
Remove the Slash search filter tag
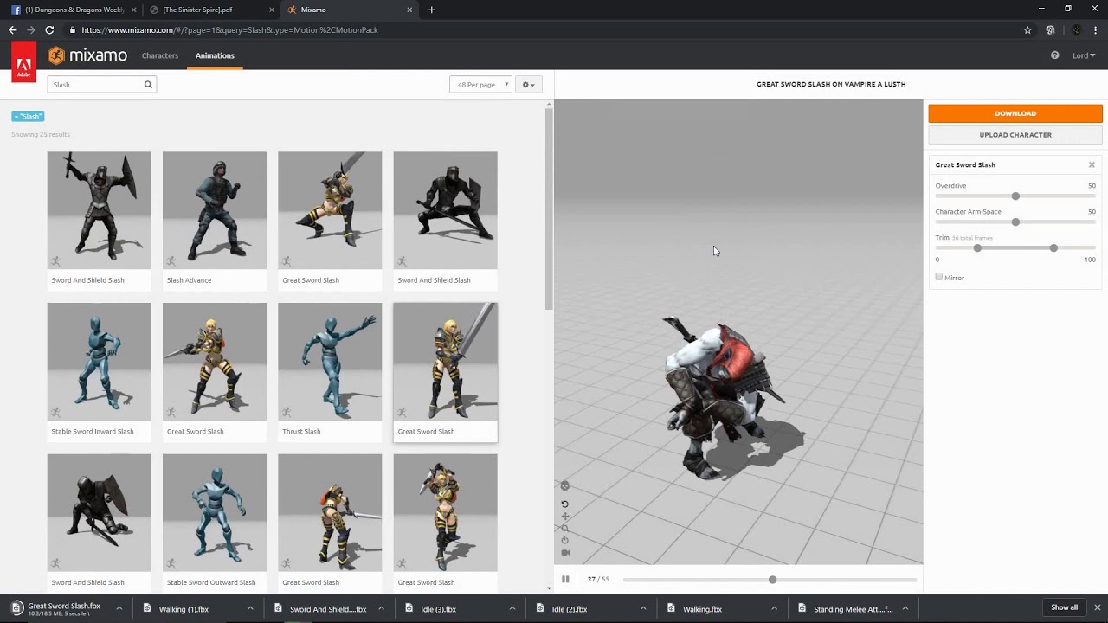28,116
